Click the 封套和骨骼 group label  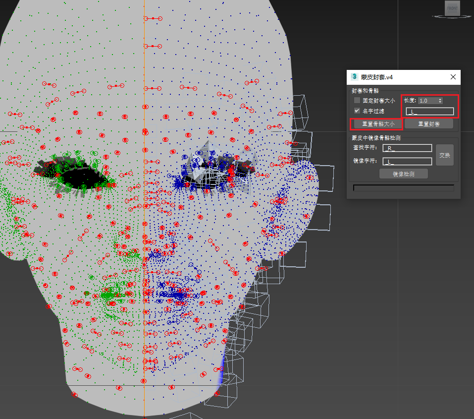coord(365,91)
